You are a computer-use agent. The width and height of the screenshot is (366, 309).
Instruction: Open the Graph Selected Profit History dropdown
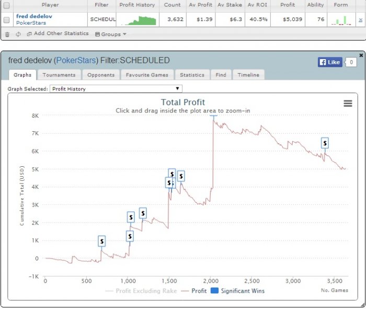[116, 89]
